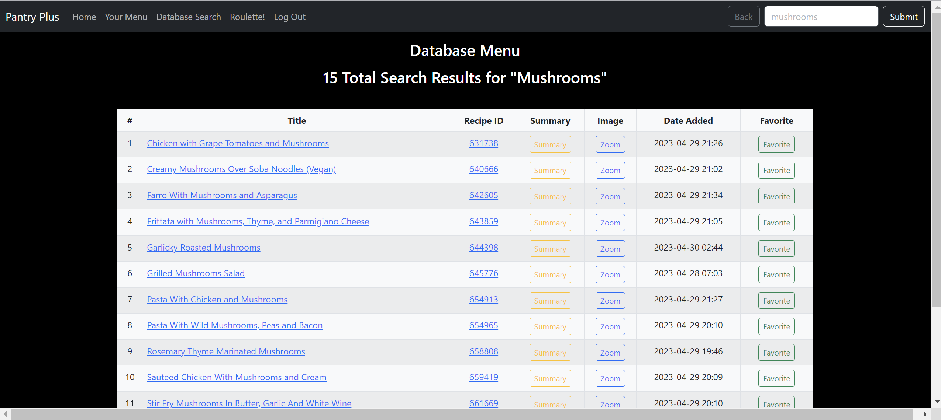Show Summary for Farro With Mushrooms and Asparagus
Viewport: 941px width, 420px height.
(x=550, y=196)
